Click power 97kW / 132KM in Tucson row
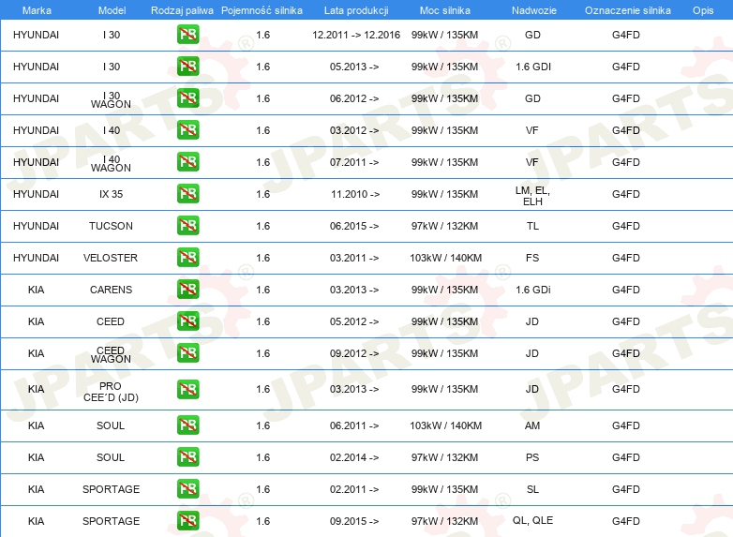The width and height of the screenshot is (733, 537). (x=444, y=226)
